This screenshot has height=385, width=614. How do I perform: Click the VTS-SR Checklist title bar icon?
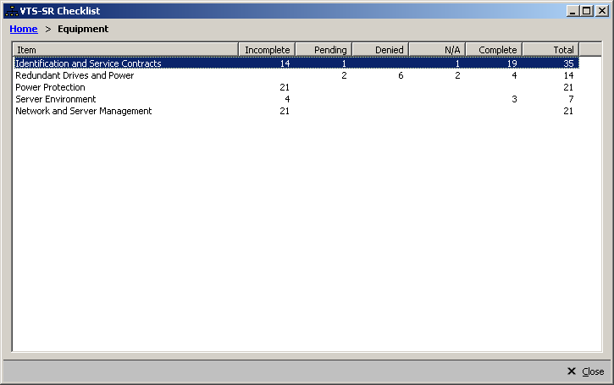pyautogui.click(x=11, y=10)
